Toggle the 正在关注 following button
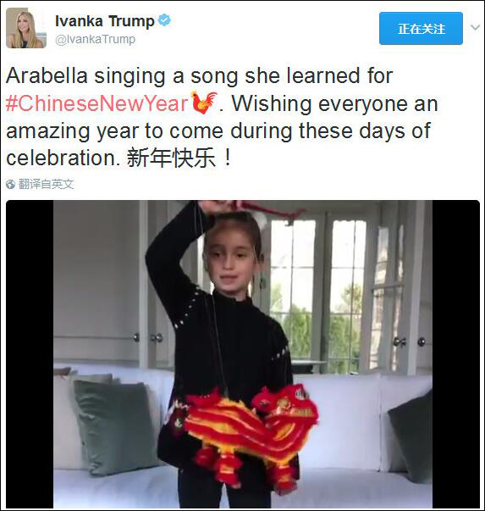 (x=421, y=28)
